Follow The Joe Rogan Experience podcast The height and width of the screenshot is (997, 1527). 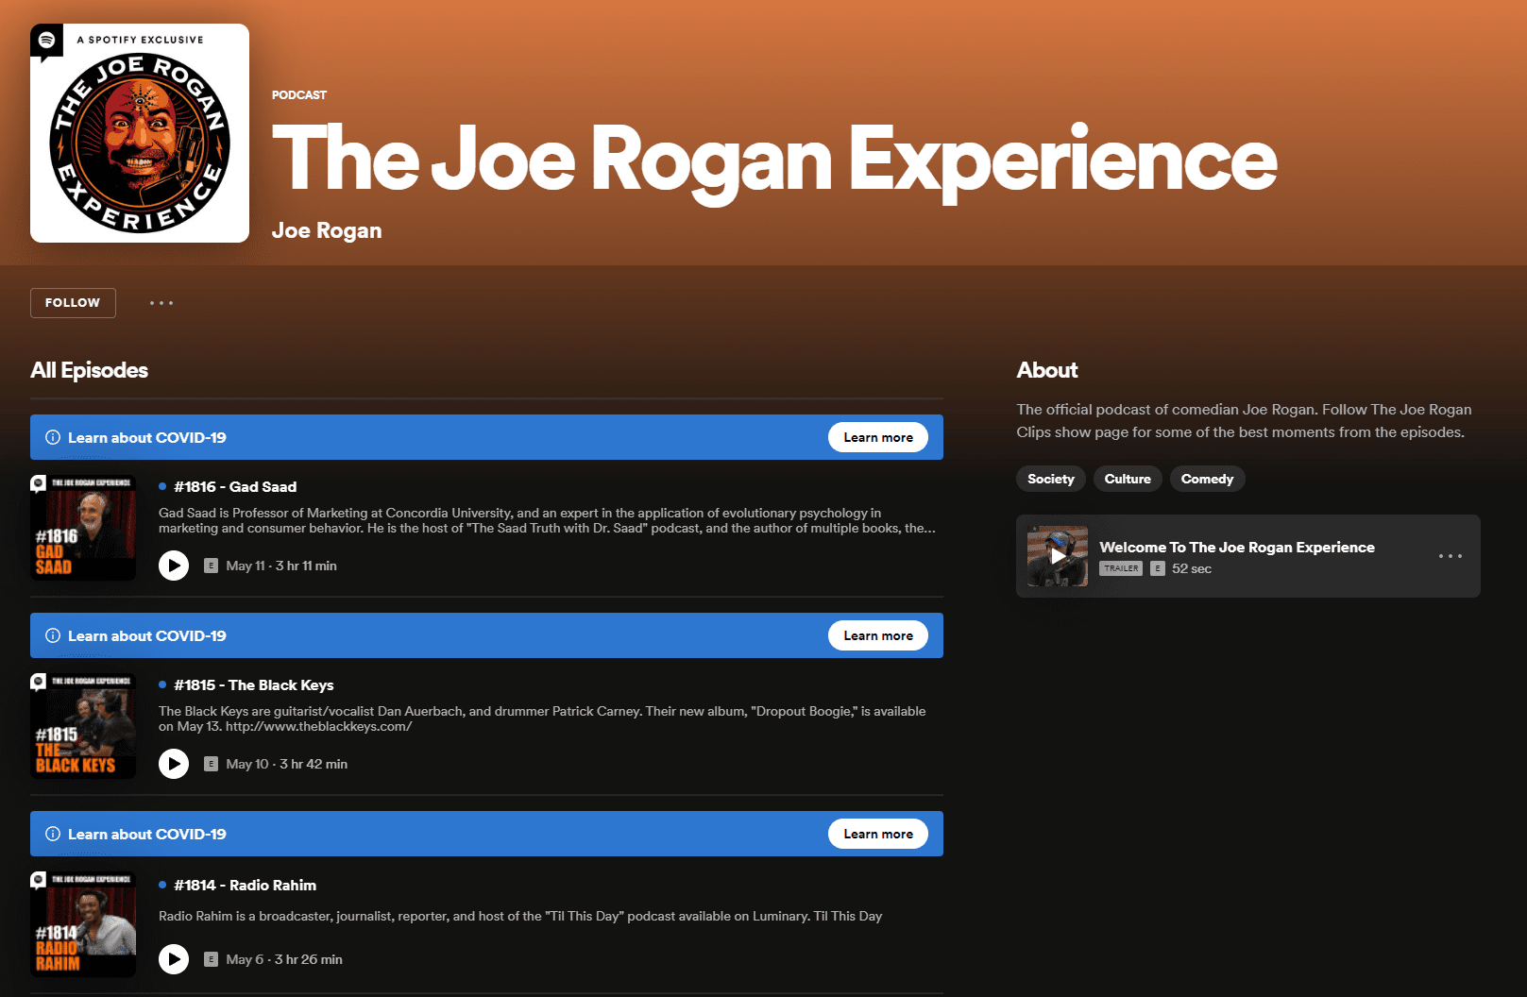coord(73,303)
